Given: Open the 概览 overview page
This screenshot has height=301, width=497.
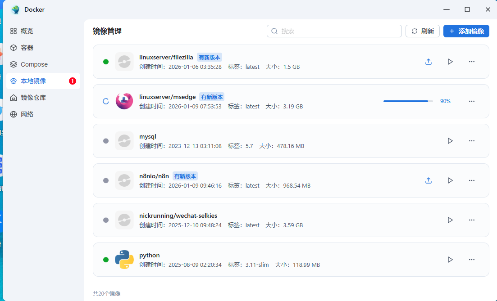Looking at the screenshot, I should (43, 31).
